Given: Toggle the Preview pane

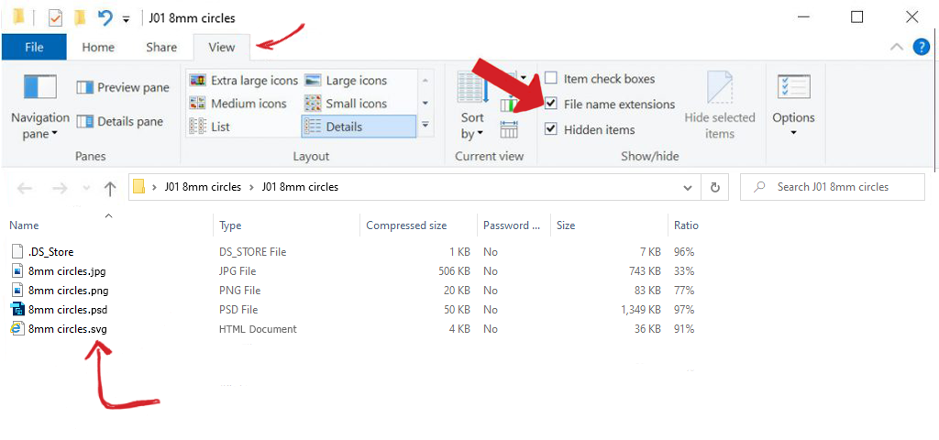Looking at the screenshot, I should [123, 87].
